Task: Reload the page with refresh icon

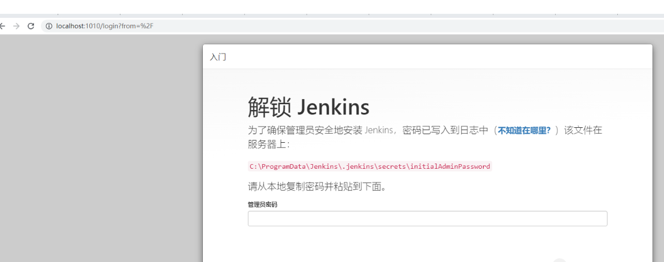Action: click(x=31, y=26)
